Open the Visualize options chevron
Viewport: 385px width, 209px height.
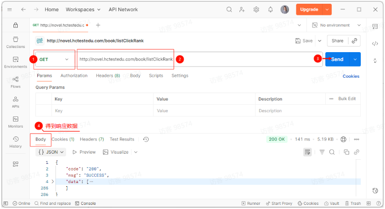pyautogui.click(x=136, y=152)
